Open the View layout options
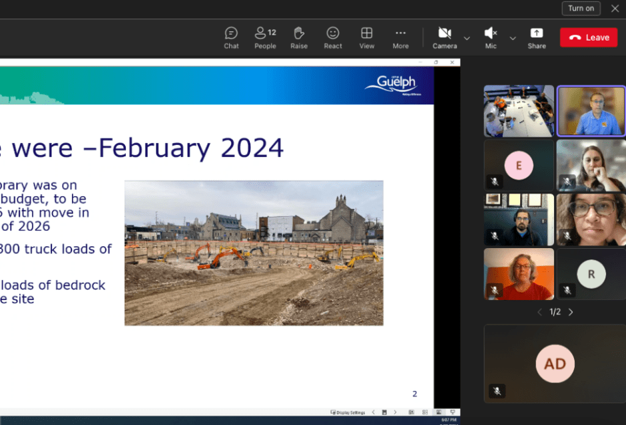This screenshot has height=425, width=626. (x=367, y=38)
